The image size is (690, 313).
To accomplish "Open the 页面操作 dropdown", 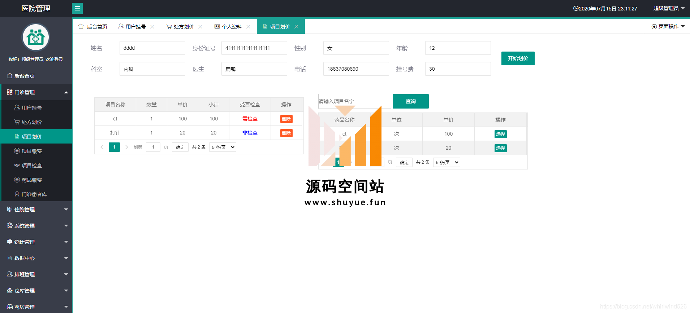I will tap(668, 26).
